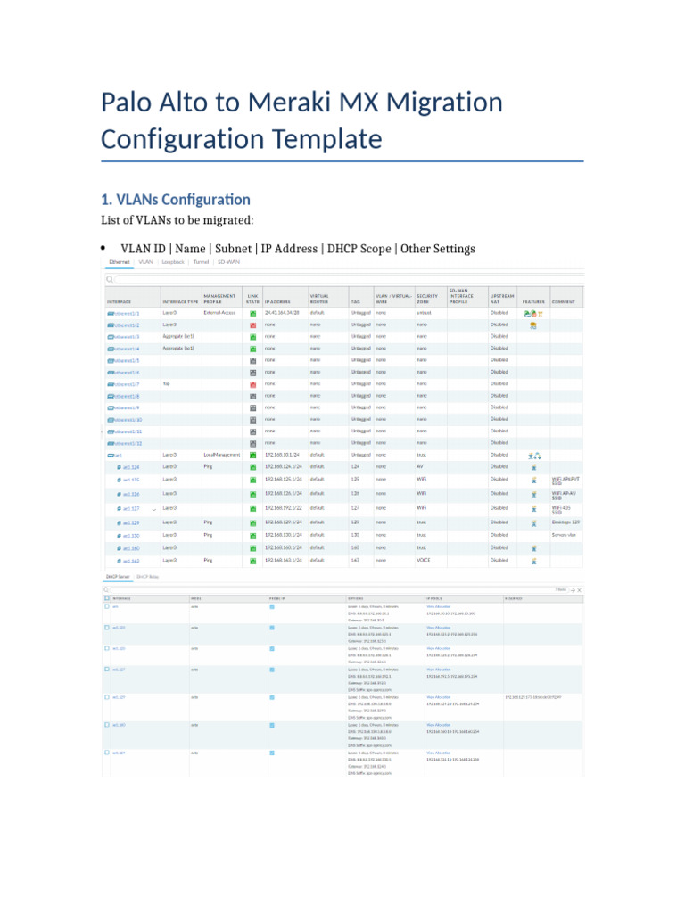Screen dimensions: 685x913
Task: Toggle Probe IP checkbox in ae1.129 DHCP row
Action: 272,697
